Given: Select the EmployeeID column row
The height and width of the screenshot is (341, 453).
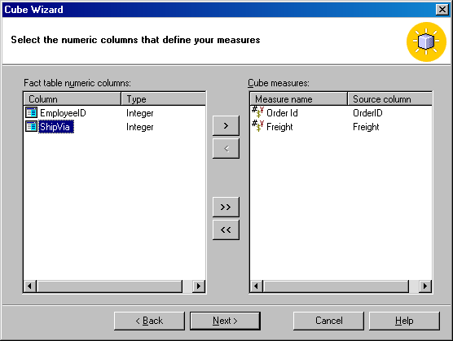Looking at the screenshot, I should click(x=115, y=113).
